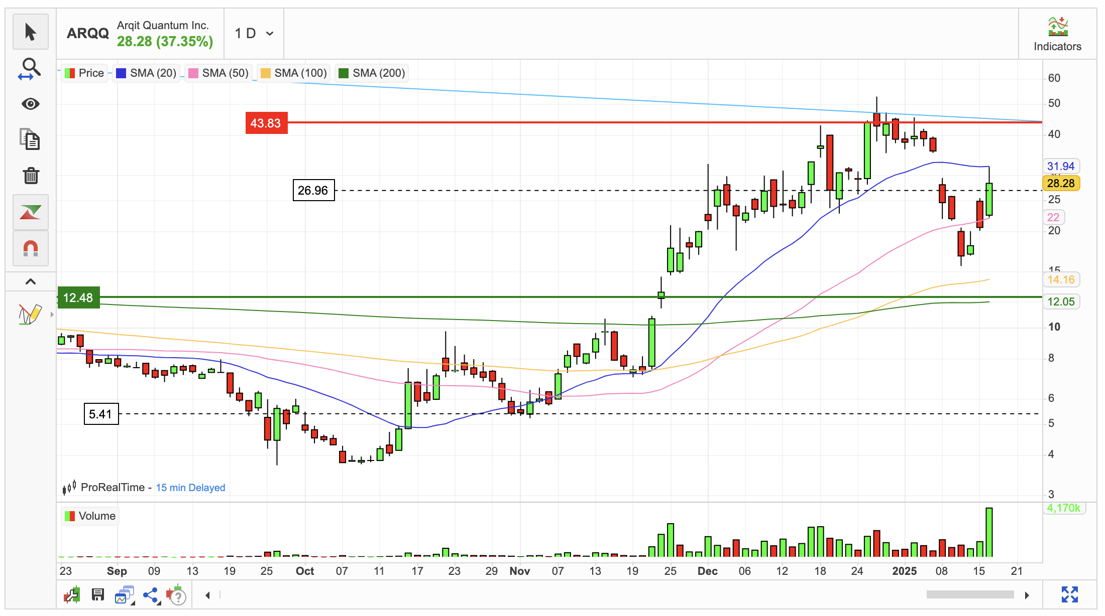1105x616 pixels.
Task: Open SMA (100) legend entry
Action: (294, 73)
